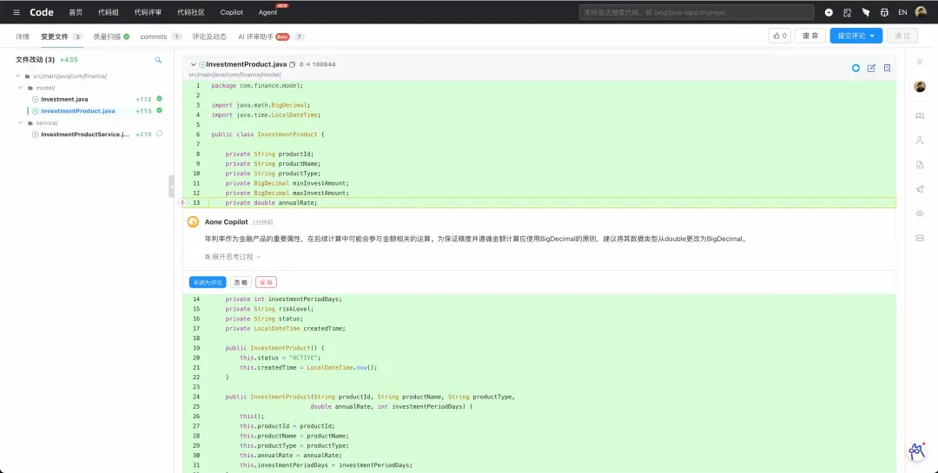Open the 代码评审 menu
The height and width of the screenshot is (473, 938).
coord(148,12)
